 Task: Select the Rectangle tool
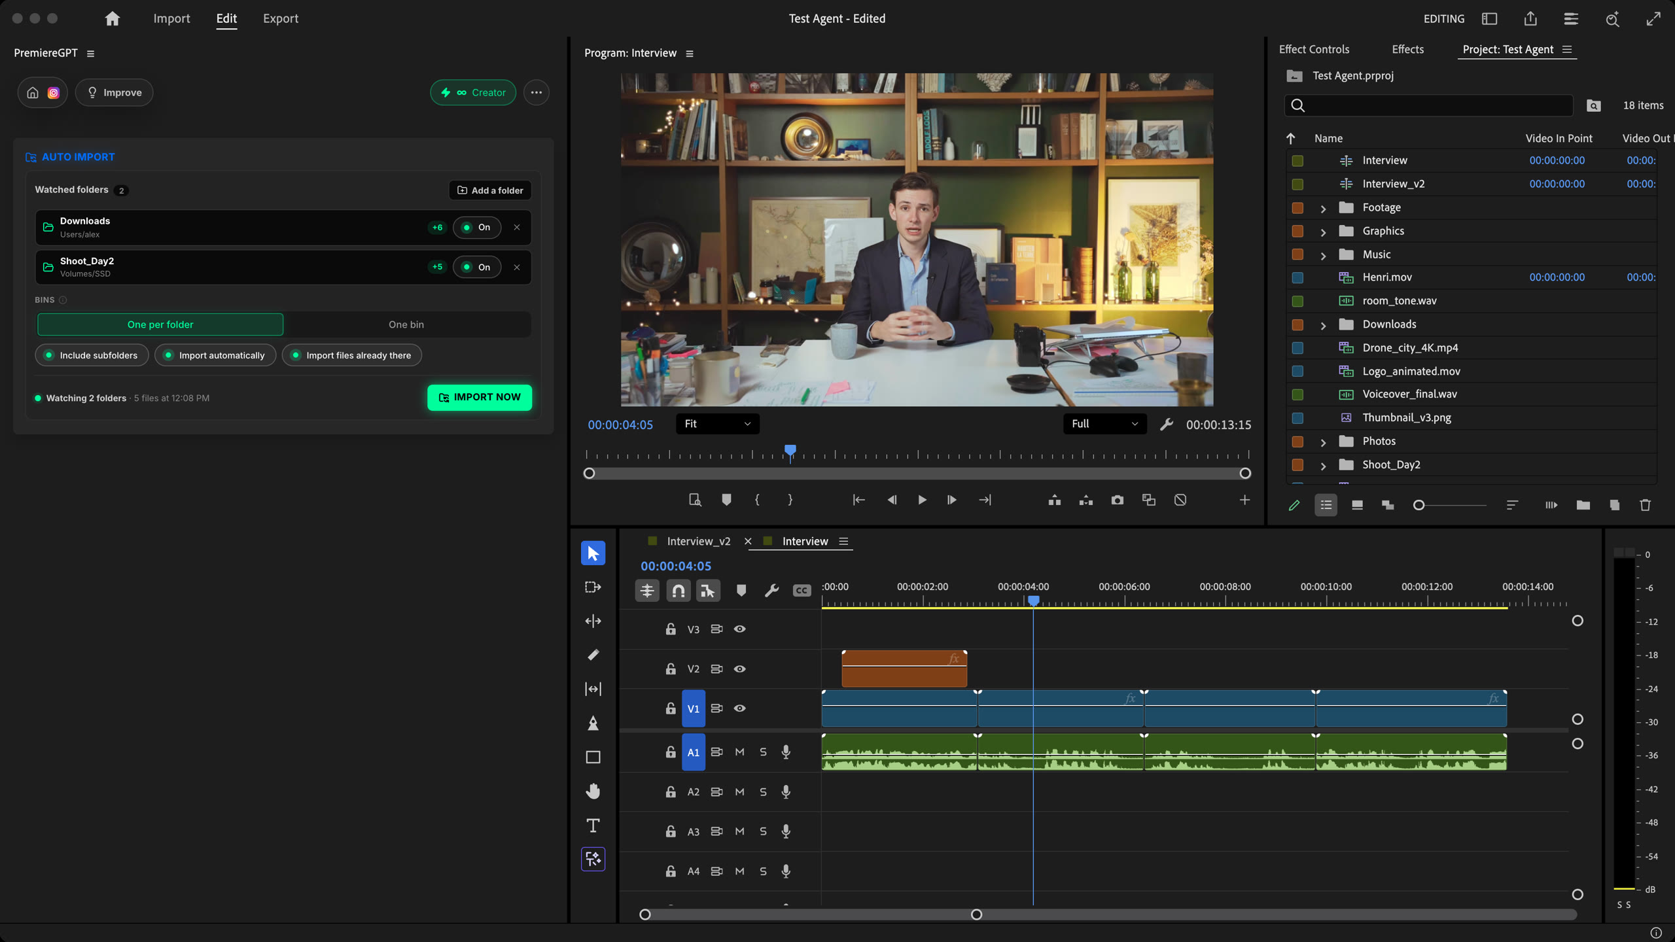593,757
